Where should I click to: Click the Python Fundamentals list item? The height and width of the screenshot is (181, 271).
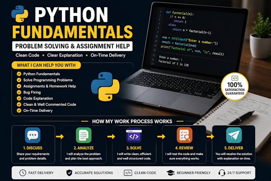coord(42,74)
